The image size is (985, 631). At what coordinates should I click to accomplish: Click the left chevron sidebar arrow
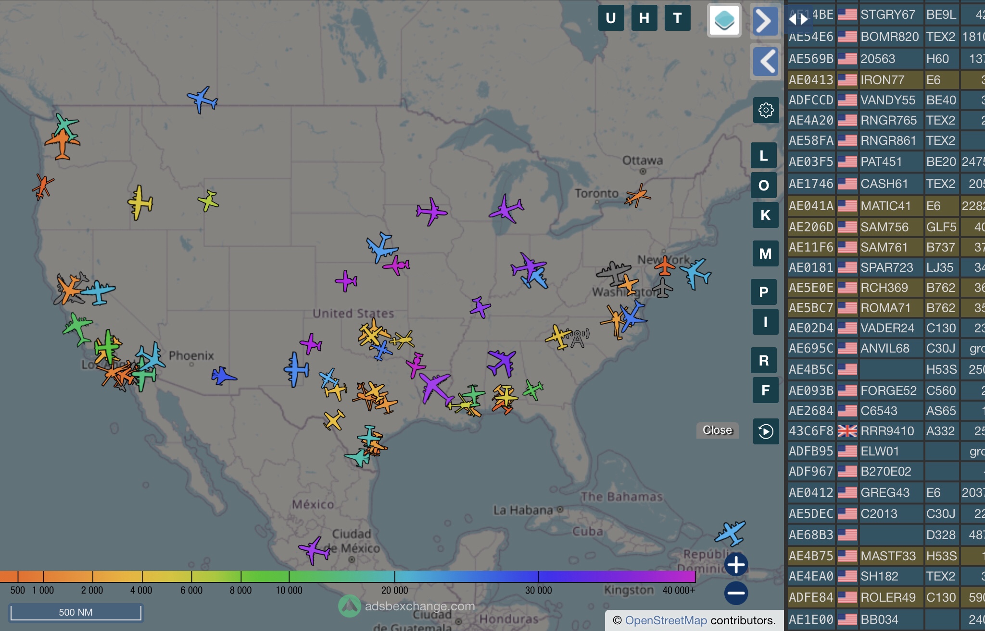tap(766, 62)
